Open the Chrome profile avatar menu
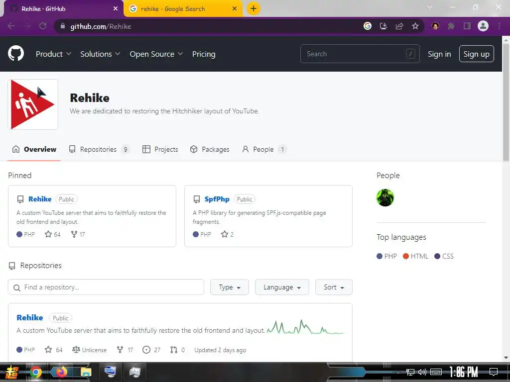The width and height of the screenshot is (510, 382). pos(483,26)
